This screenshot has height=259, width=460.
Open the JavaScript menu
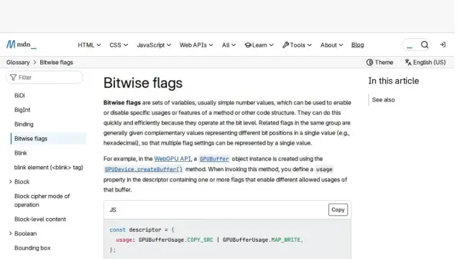pos(154,45)
